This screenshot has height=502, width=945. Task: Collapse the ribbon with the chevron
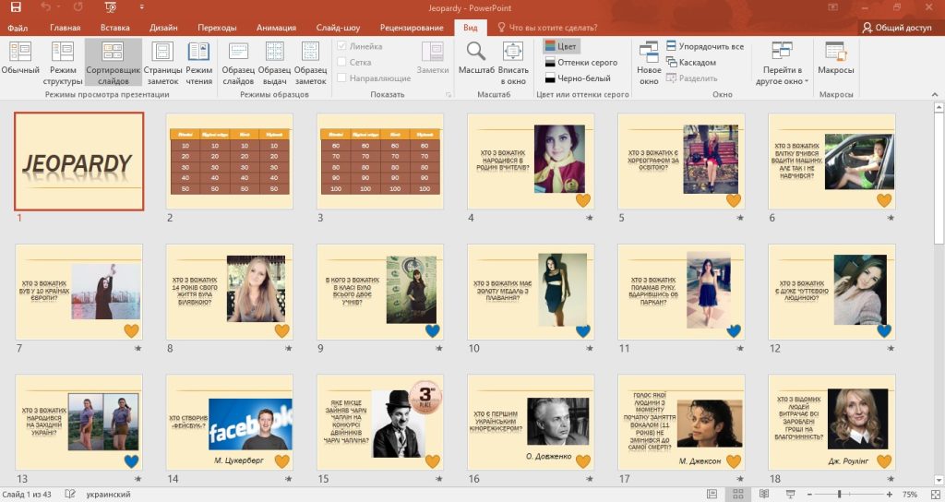[x=935, y=95]
